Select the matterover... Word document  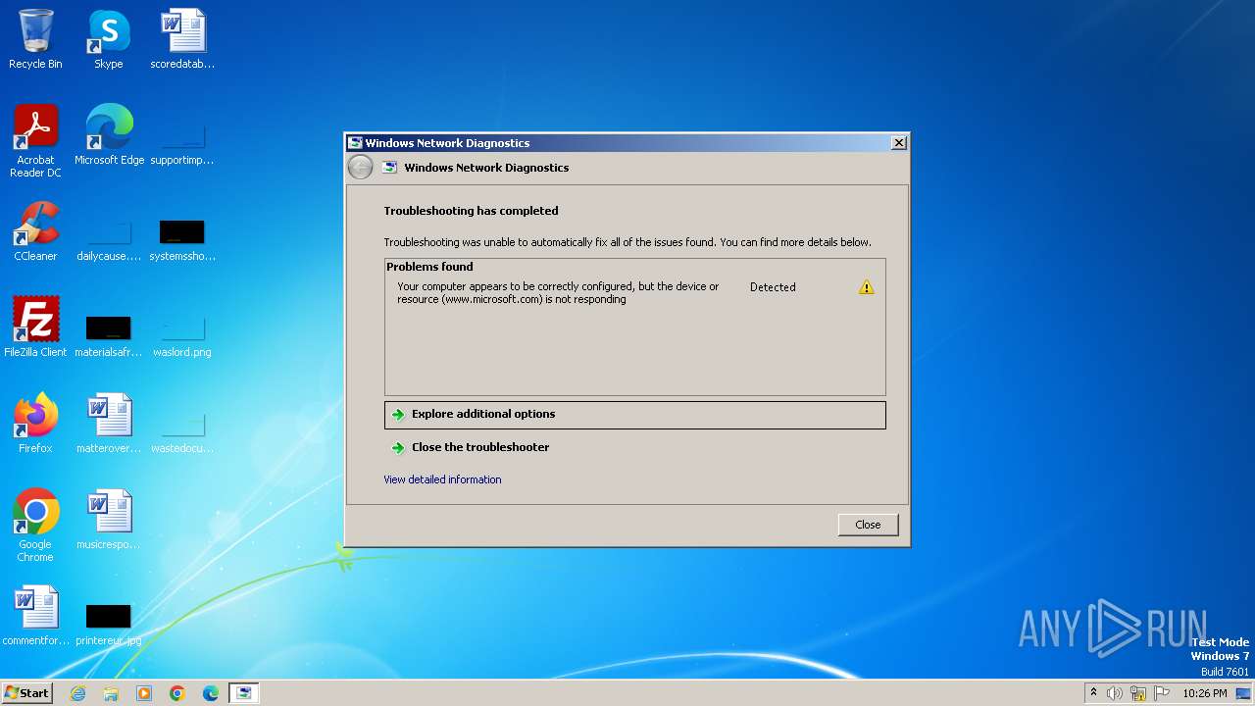(x=109, y=424)
